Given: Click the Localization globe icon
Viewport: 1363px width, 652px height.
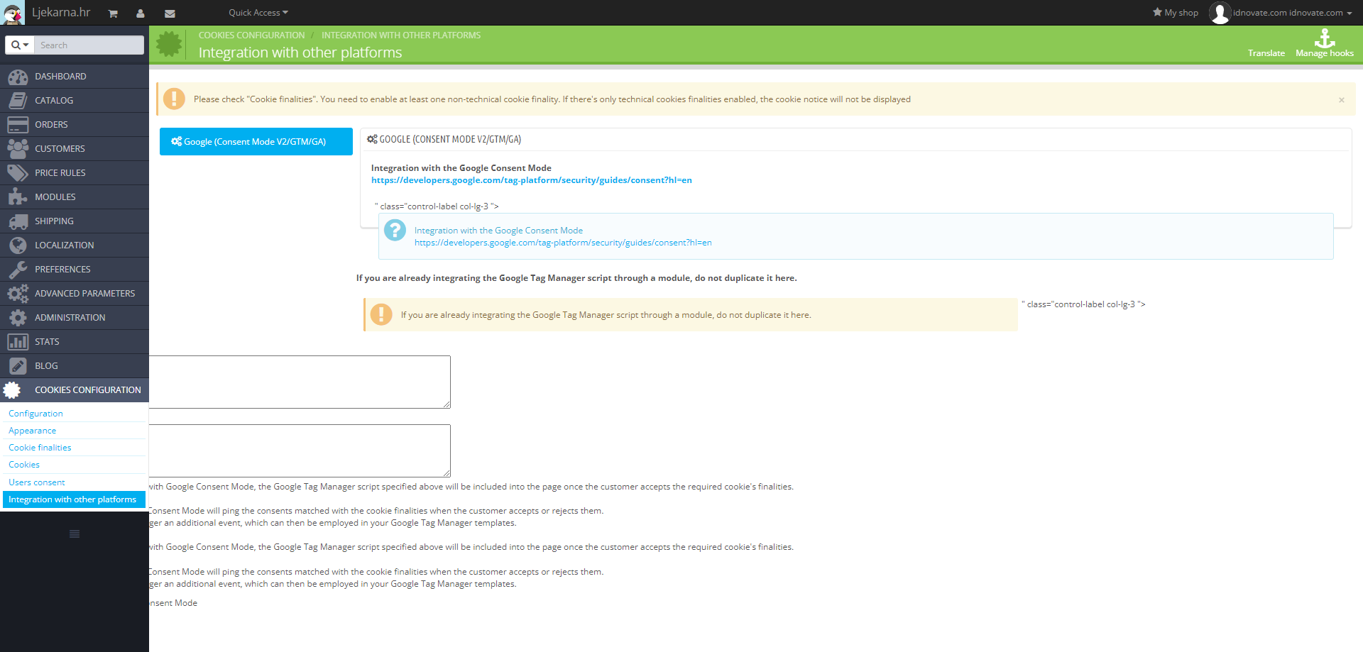Looking at the screenshot, I should pos(18,245).
